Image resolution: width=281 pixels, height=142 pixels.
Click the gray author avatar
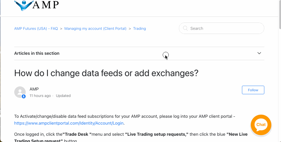tap(20, 92)
